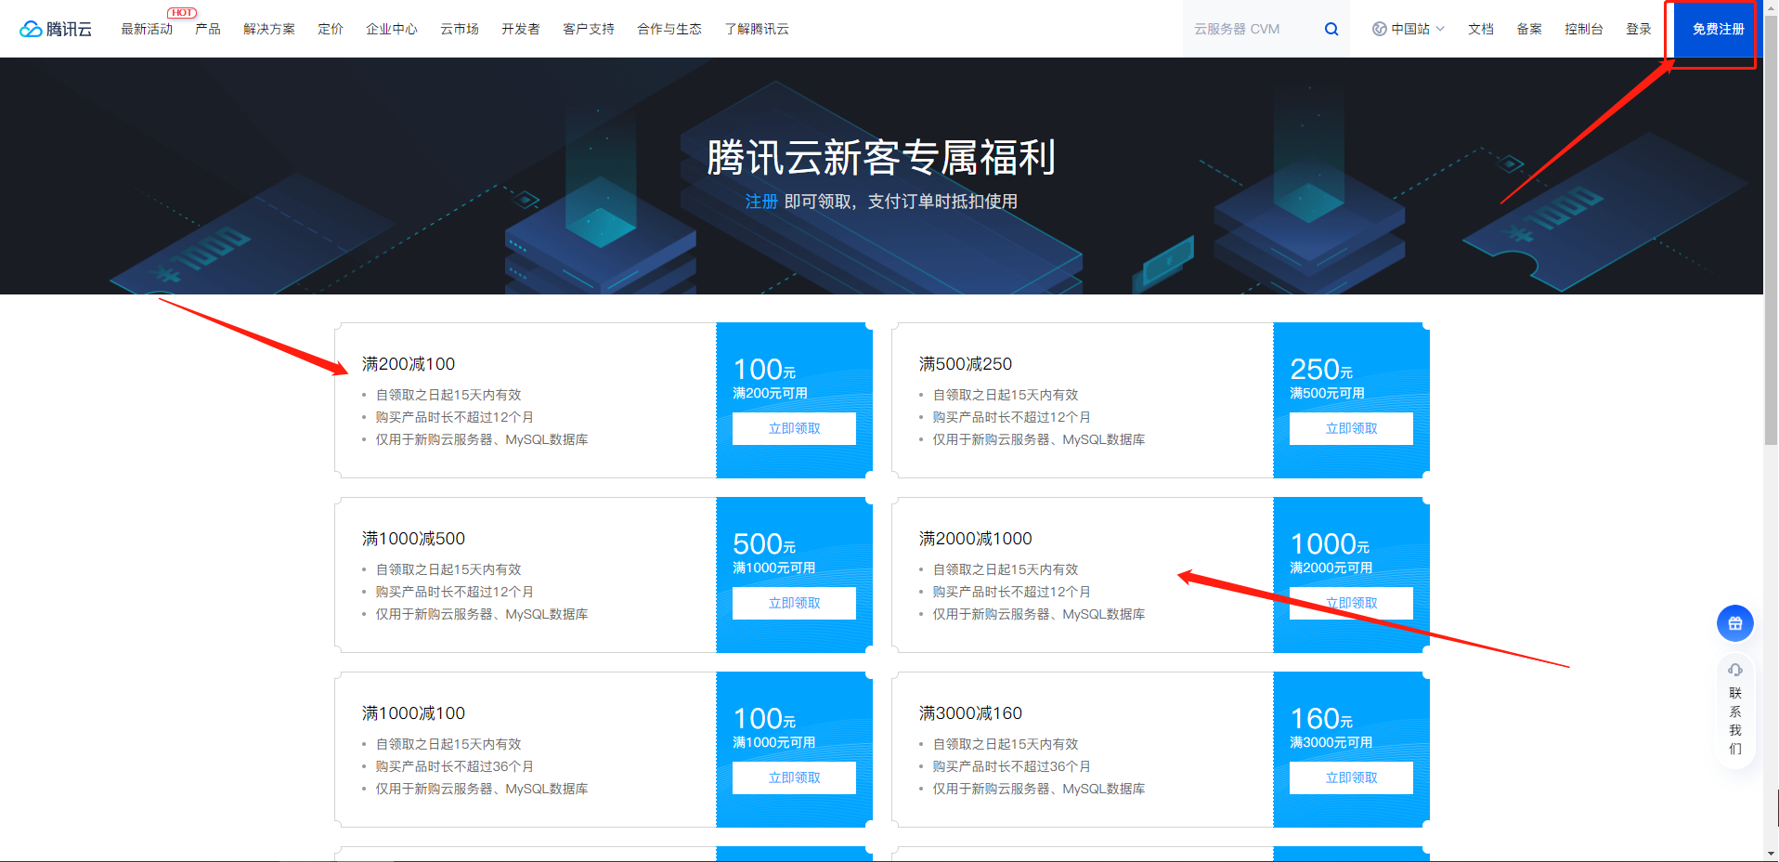Click 购买产品时长不超过36个月 in 满3000减160 card

point(1011,766)
